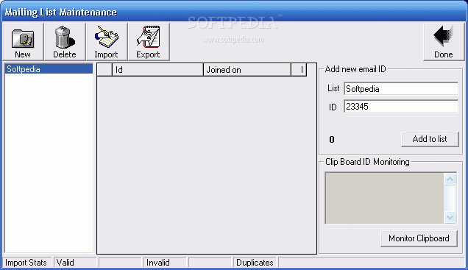Sort by the Id column header
This screenshot has height=270, width=468.
(x=157, y=70)
